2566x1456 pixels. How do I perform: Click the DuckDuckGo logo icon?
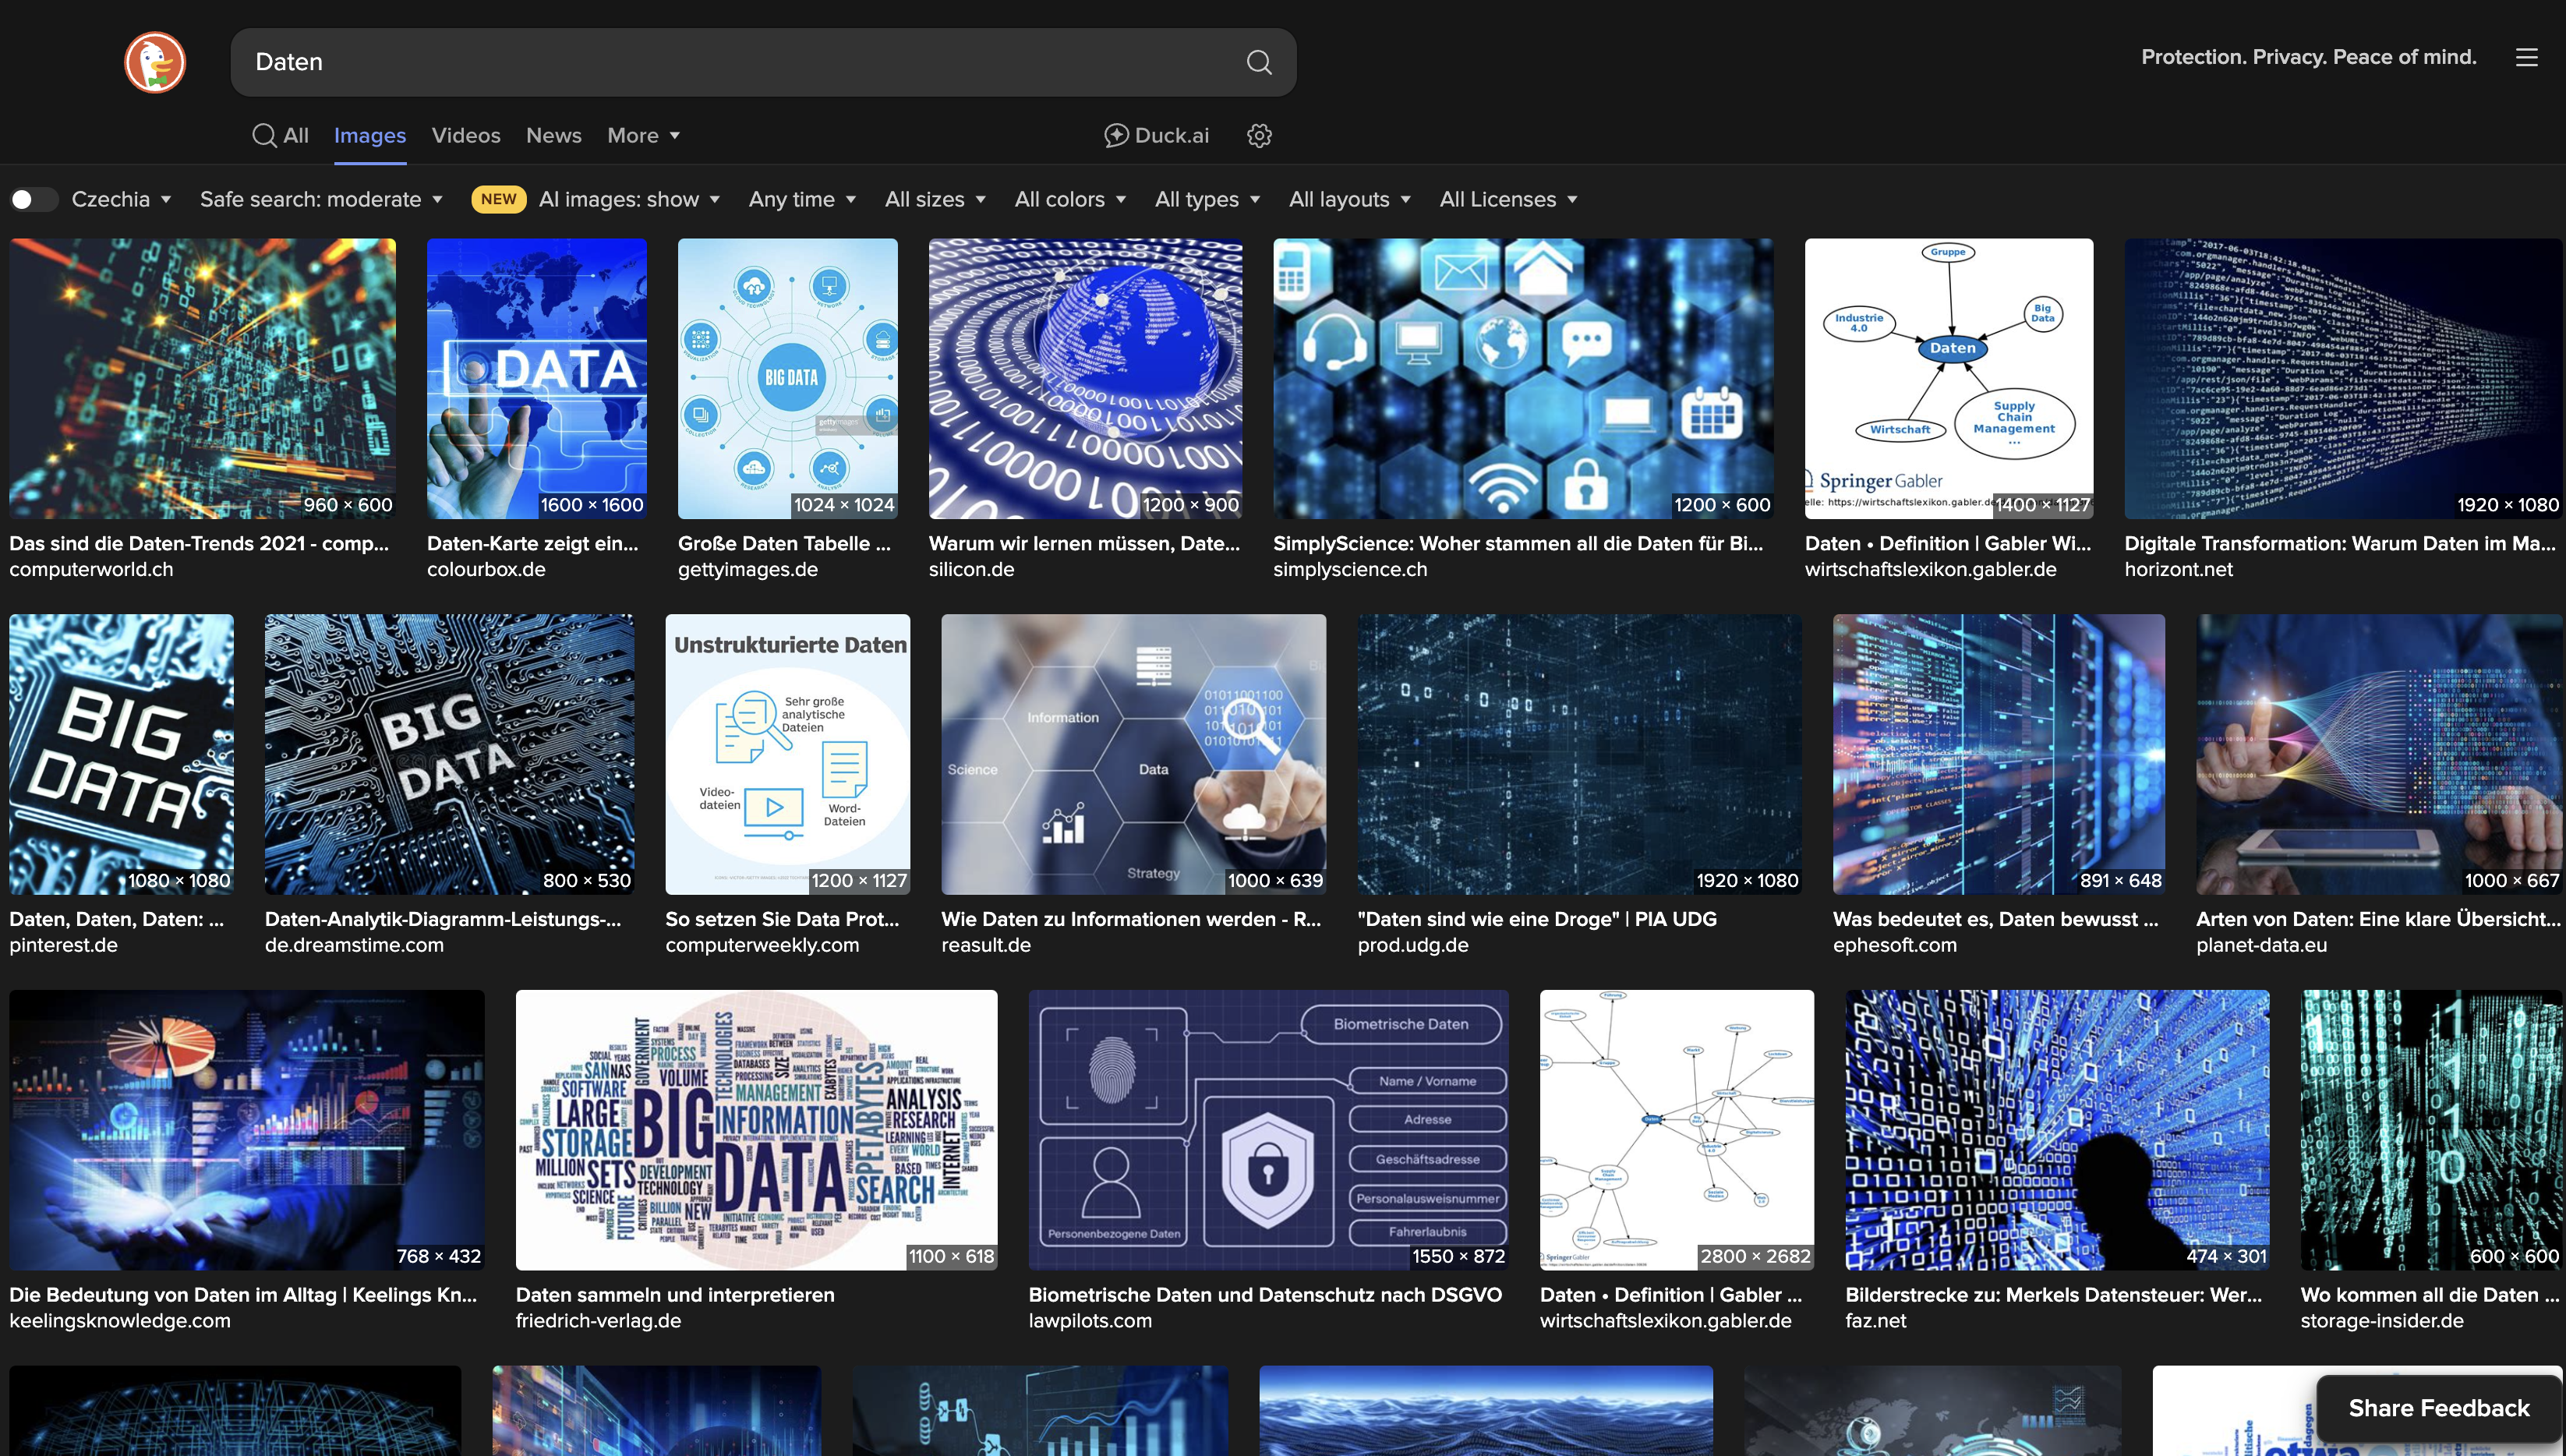click(x=155, y=62)
